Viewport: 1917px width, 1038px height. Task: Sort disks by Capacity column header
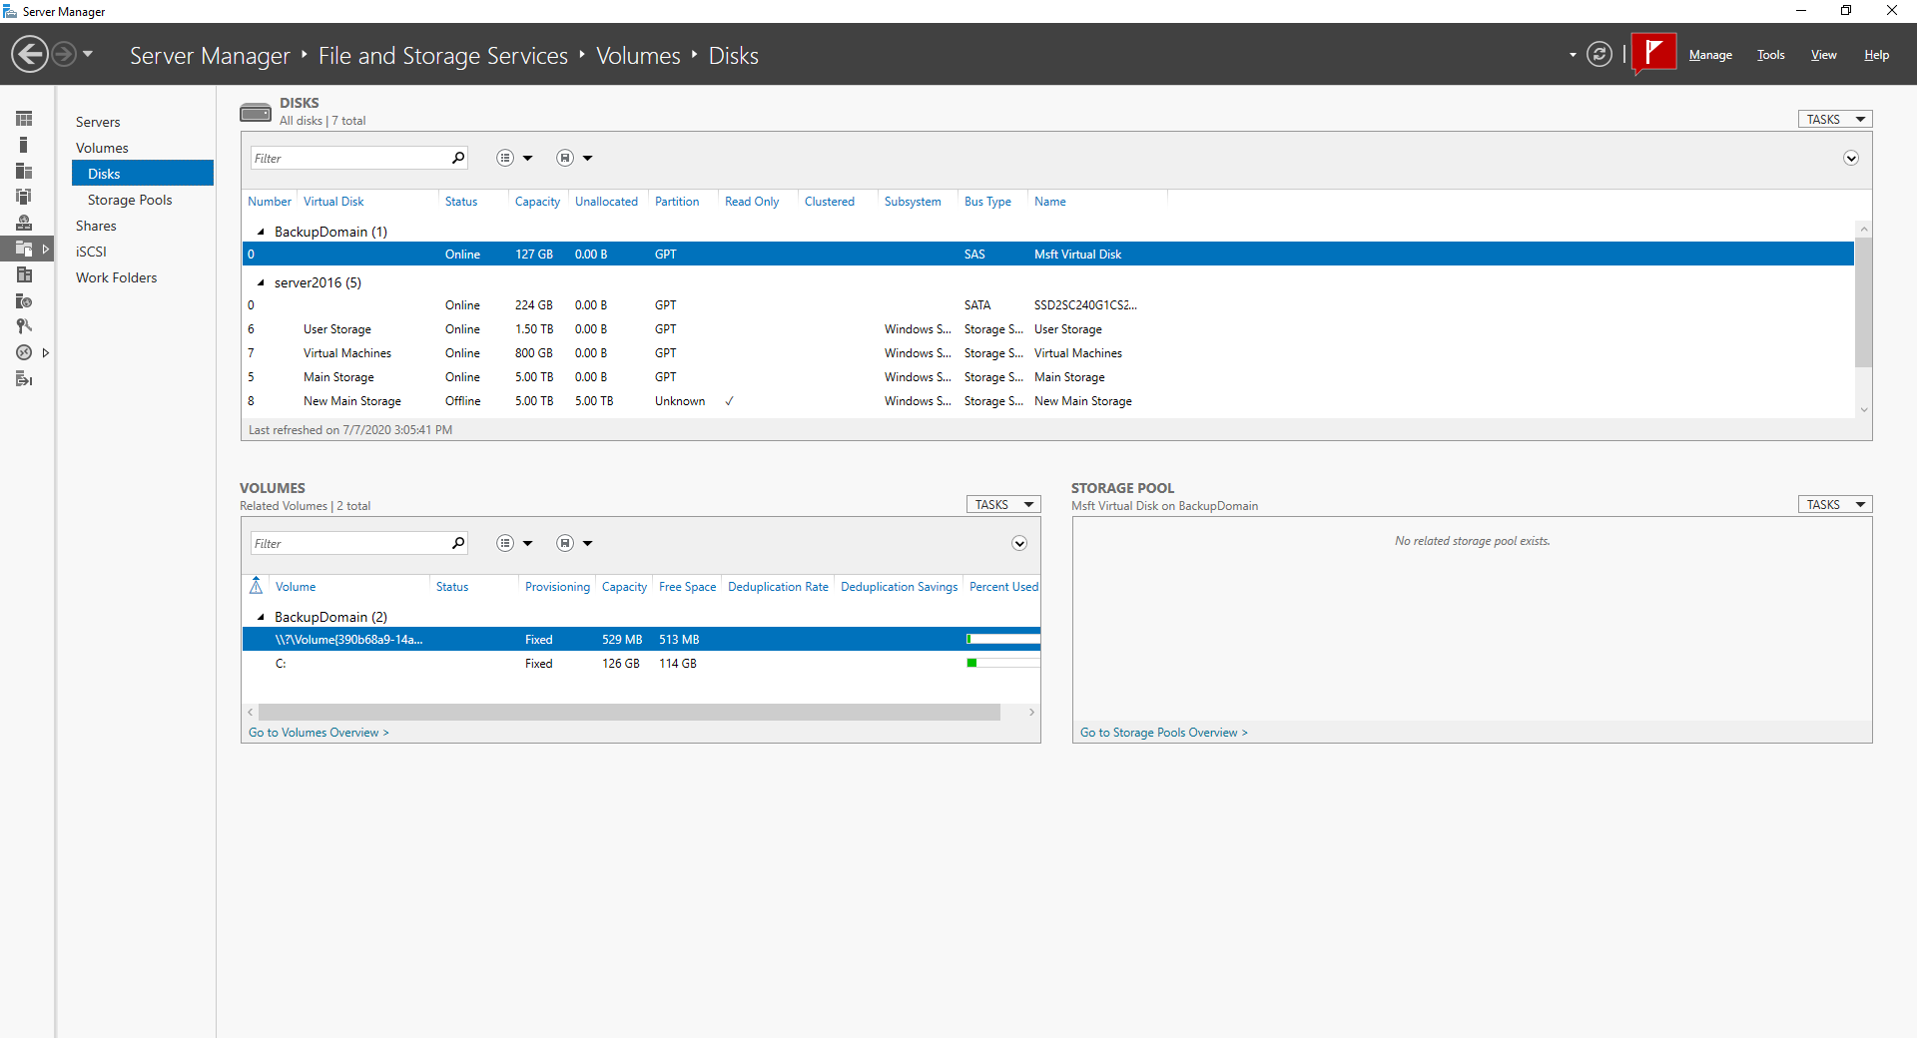(537, 202)
